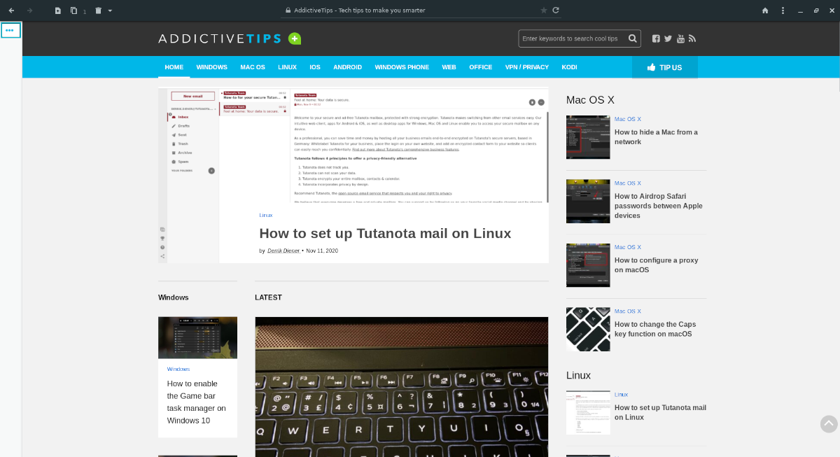Toggle the bookmark star in the address bar
The image size is (840, 457).
[543, 10]
